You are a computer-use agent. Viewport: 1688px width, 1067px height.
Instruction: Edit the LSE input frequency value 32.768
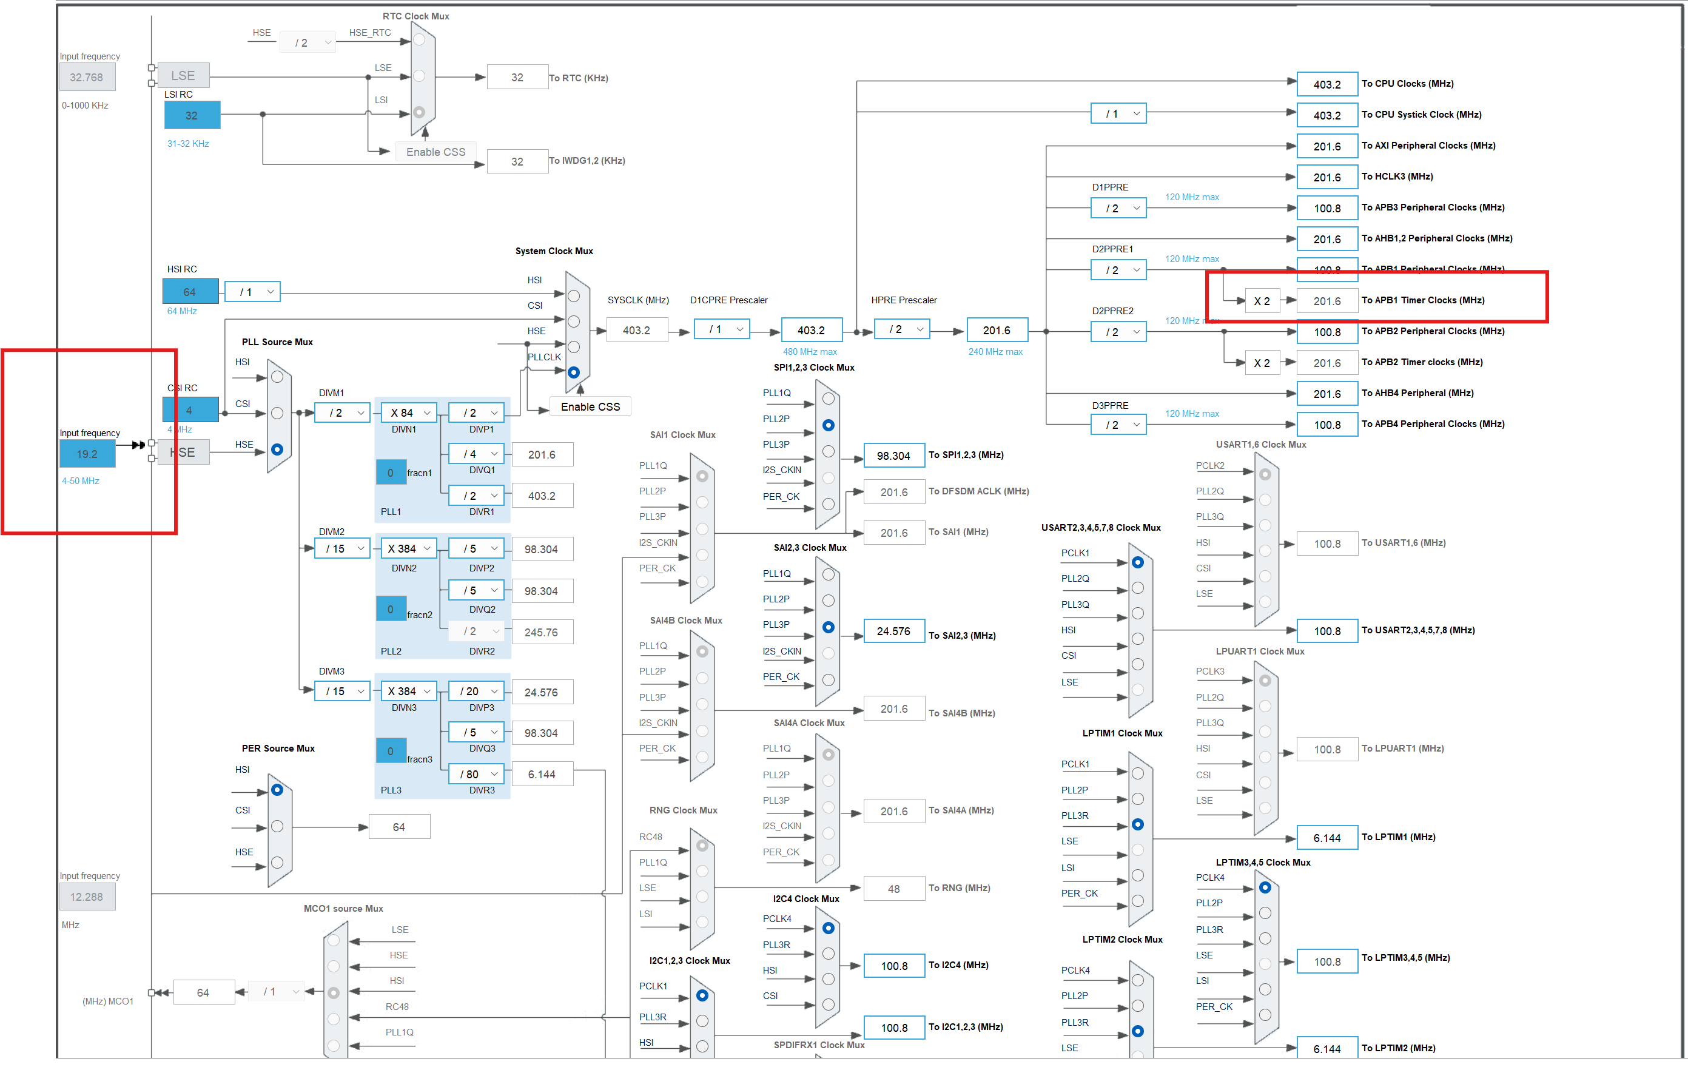(87, 77)
